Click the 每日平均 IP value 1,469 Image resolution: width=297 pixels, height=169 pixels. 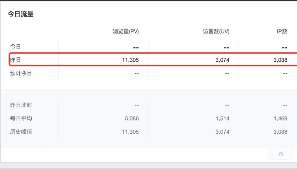280,118
